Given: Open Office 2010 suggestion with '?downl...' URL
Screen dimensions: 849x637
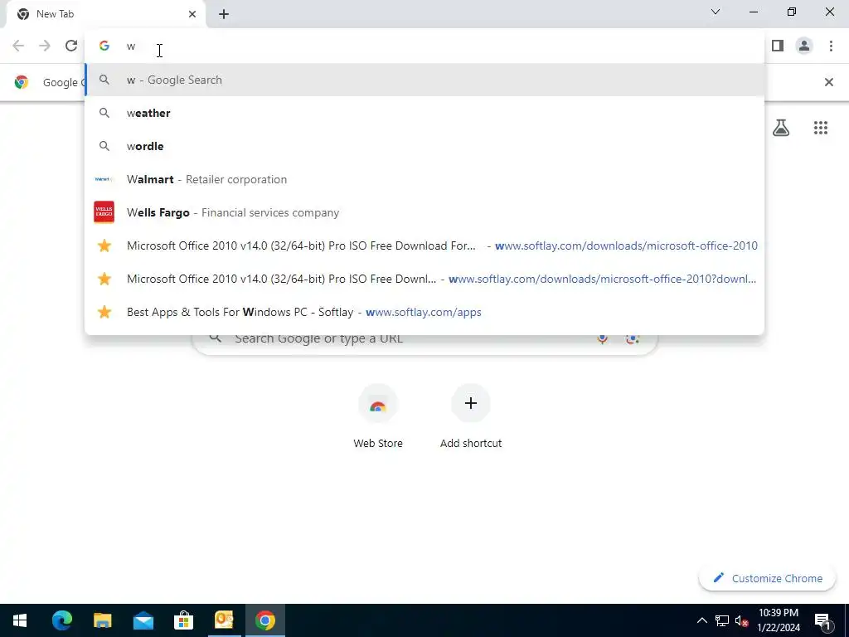Looking at the screenshot, I should click(424, 279).
